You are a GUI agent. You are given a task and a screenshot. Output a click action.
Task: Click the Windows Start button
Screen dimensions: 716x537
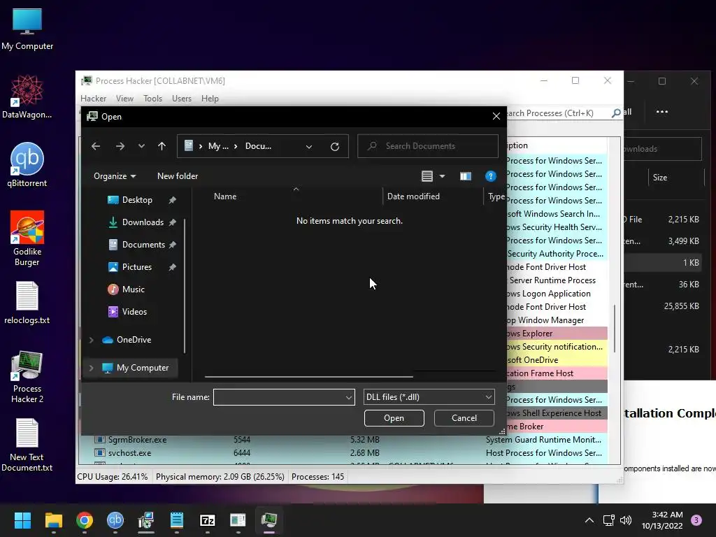coord(22,520)
